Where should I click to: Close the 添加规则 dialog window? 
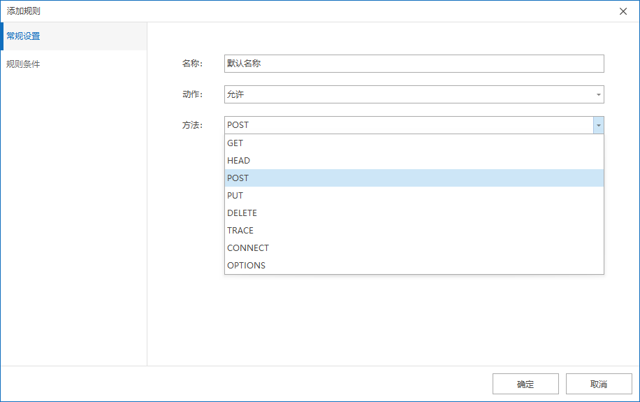coord(623,11)
